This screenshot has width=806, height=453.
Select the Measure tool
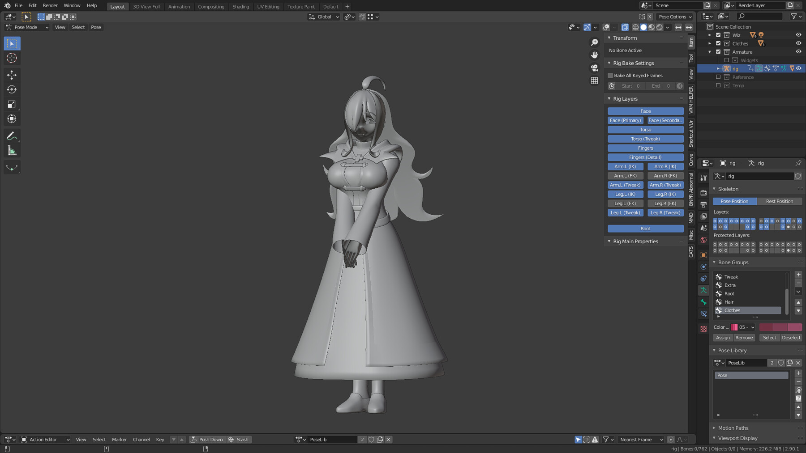12,151
